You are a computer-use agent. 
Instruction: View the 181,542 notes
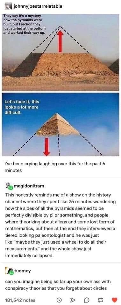20,300
